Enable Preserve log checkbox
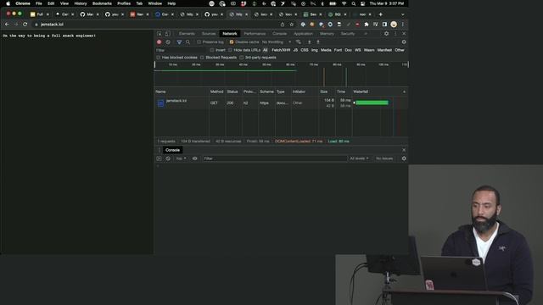 [199, 42]
